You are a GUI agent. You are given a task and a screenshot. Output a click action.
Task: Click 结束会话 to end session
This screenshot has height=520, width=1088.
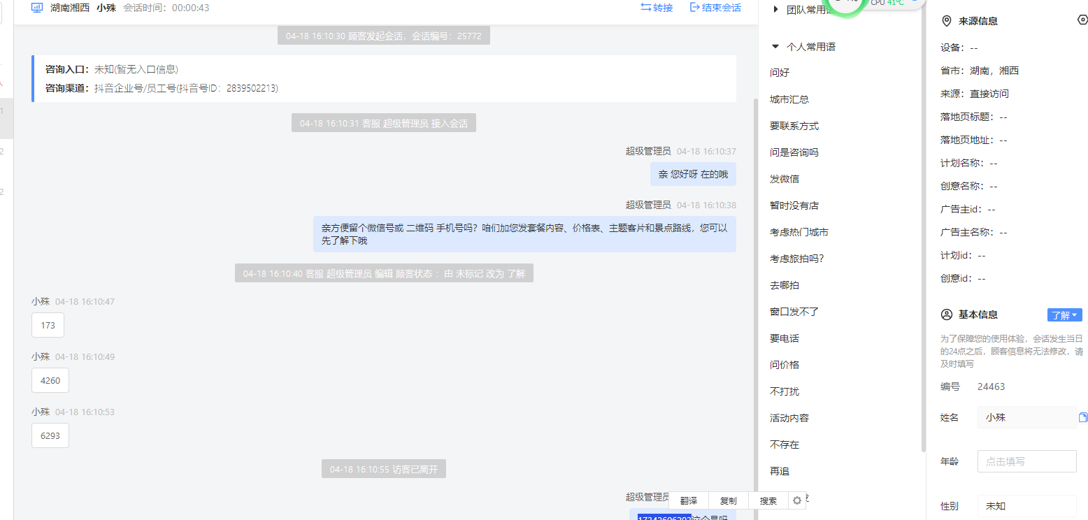coord(715,8)
